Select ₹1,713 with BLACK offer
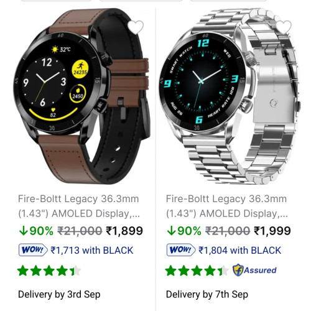The width and height of the screenshot is (311, 311). pyautogui.click(x=92, y=250)
